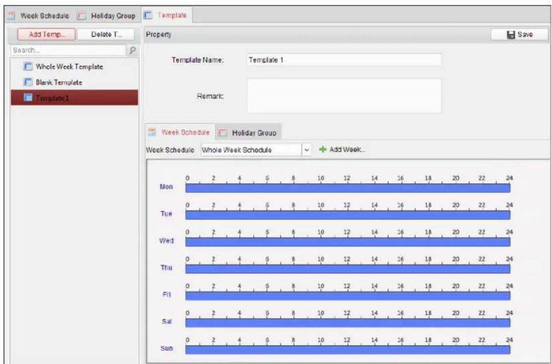The height and width of the screenshot is (364, 552).
Task: Click the inner Week Schedule tab icon
Action: click(x=152, y=132)
